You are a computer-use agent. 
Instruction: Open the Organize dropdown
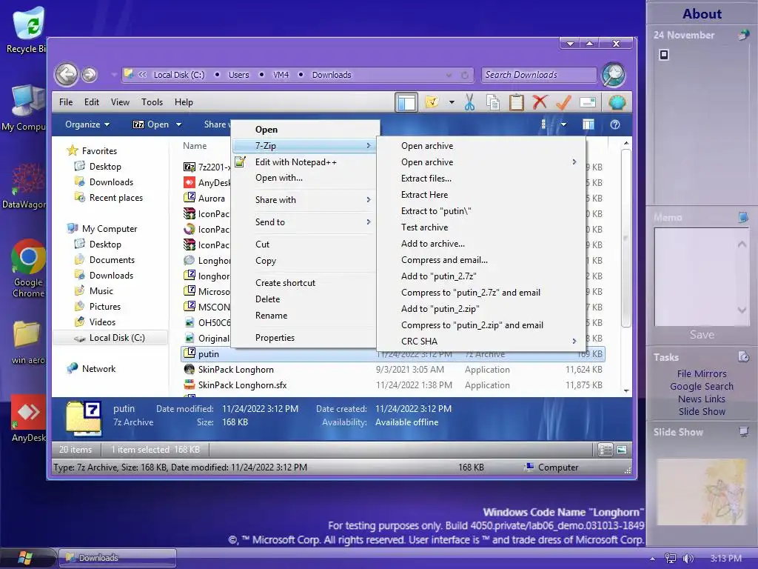click(87, 124)
